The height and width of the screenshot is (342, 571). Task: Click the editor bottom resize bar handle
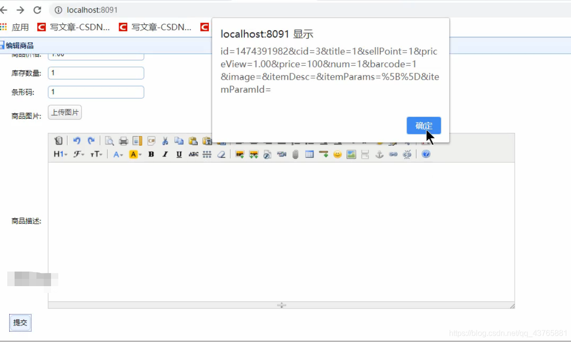point(281,305)
